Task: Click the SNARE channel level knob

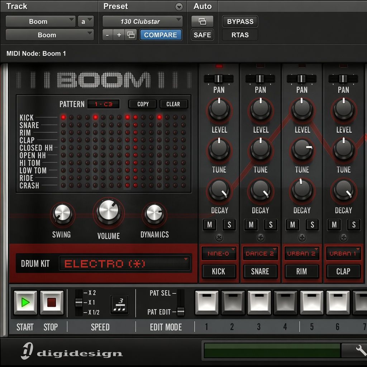Action: click(x=261, y=110)
